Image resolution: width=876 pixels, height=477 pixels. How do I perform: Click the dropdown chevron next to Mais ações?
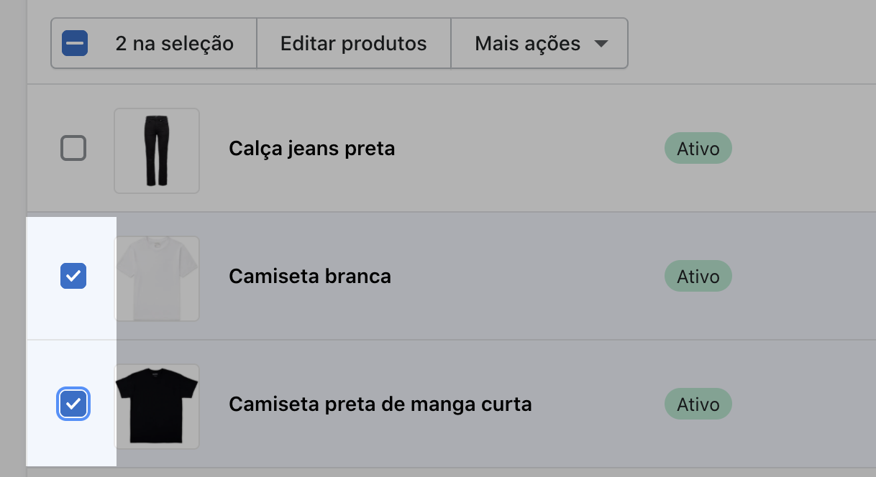[603, 43]
